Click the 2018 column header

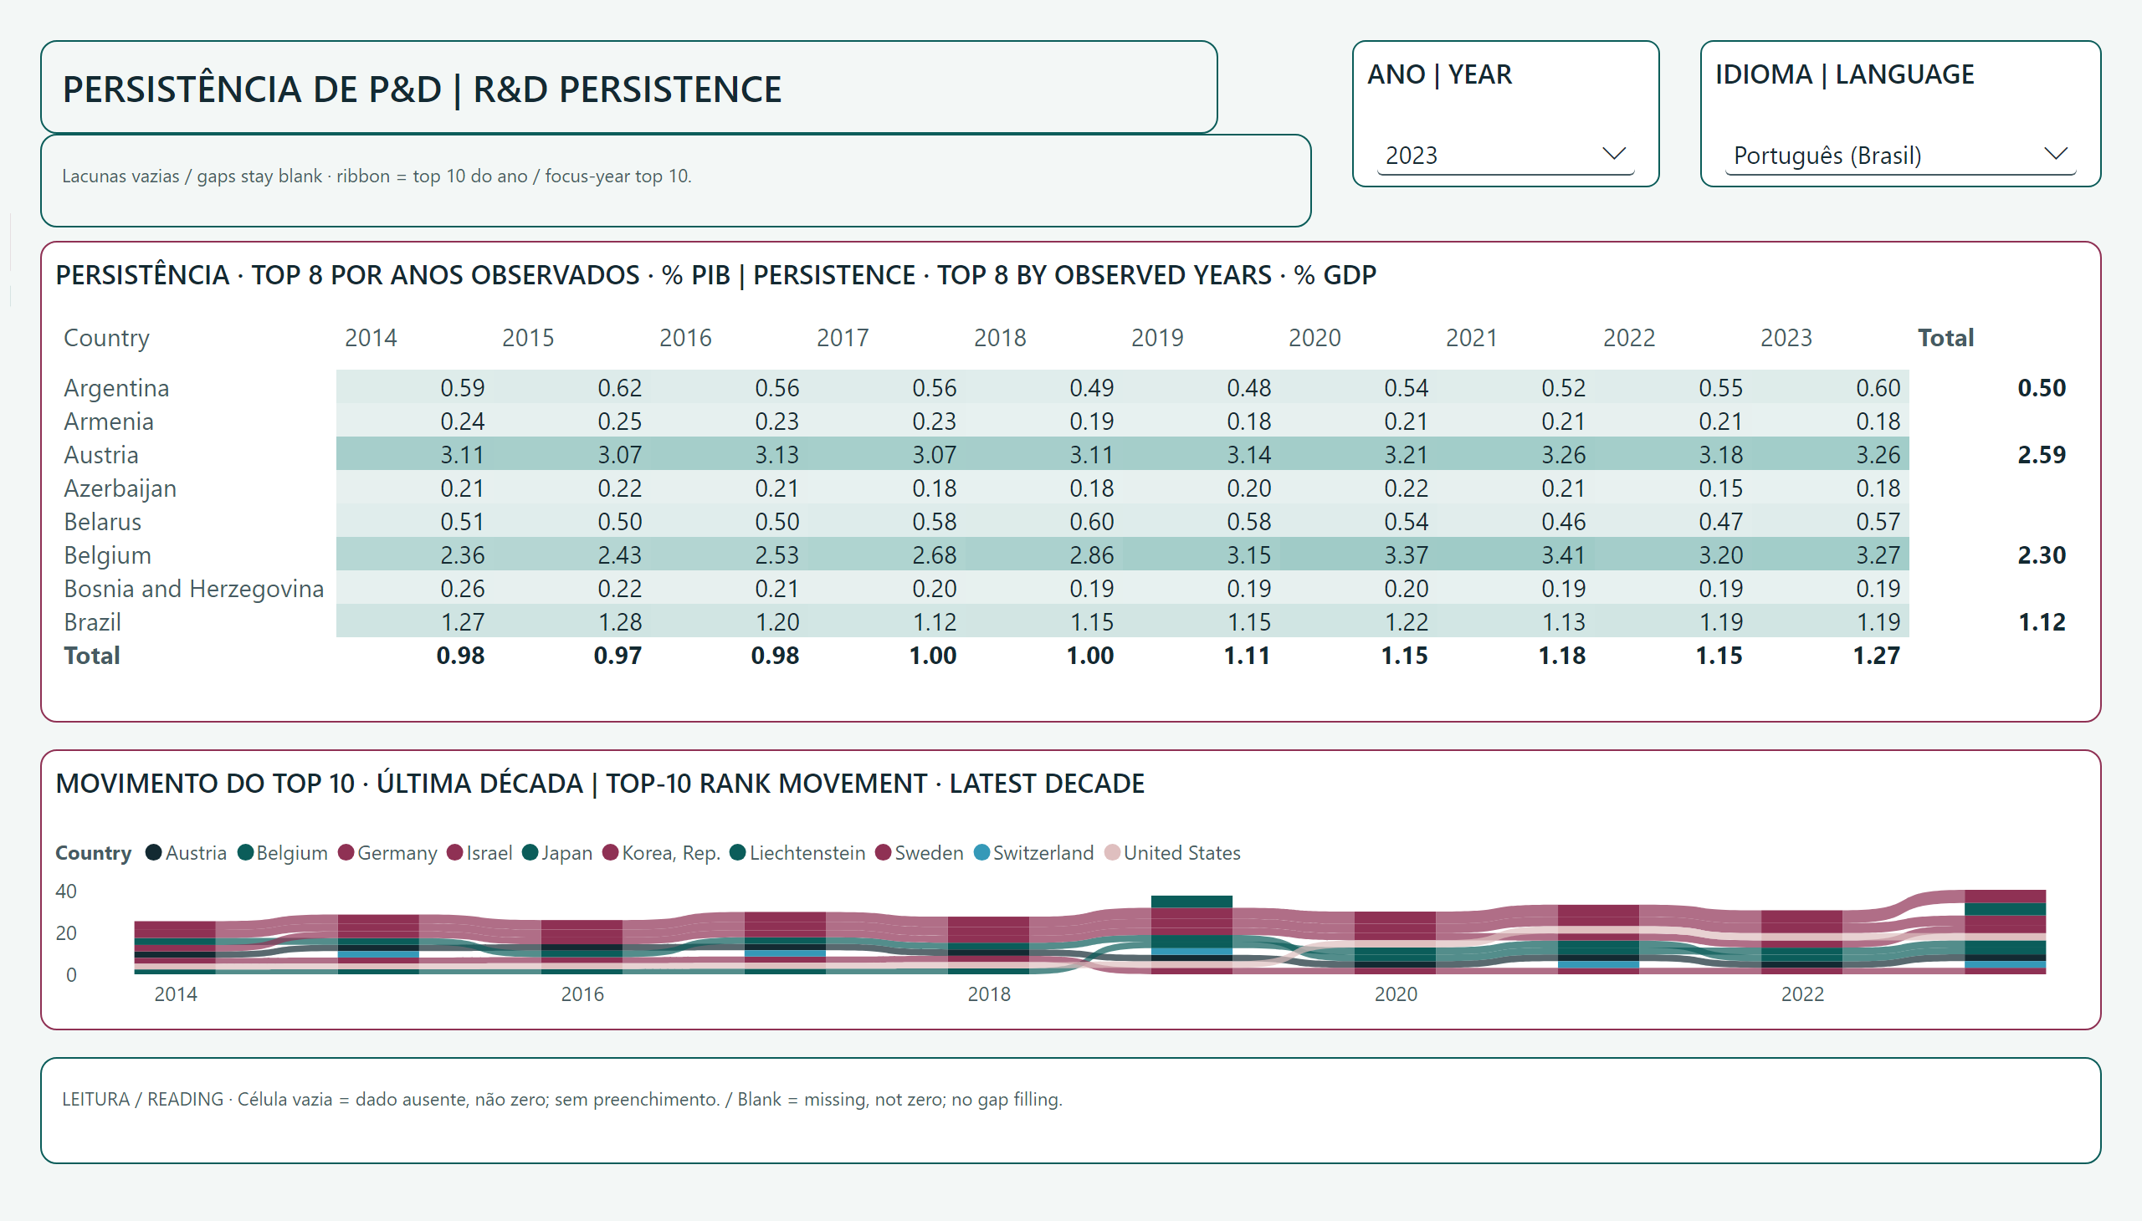[x=1000, y=338]
